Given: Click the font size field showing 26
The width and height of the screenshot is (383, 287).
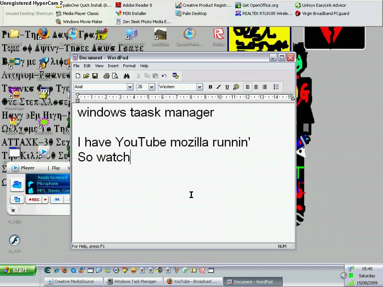Looking at the screenshot, I should [x=142, y=87].
